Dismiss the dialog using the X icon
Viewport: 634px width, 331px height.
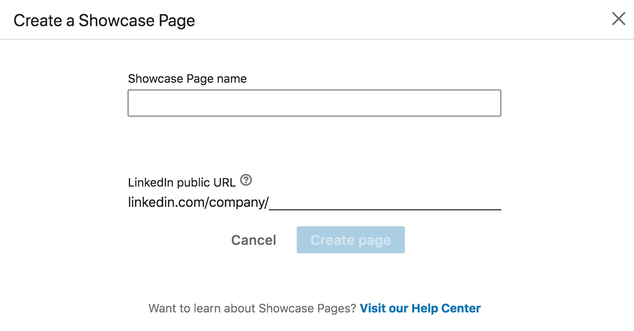click(x=618, y=19)
